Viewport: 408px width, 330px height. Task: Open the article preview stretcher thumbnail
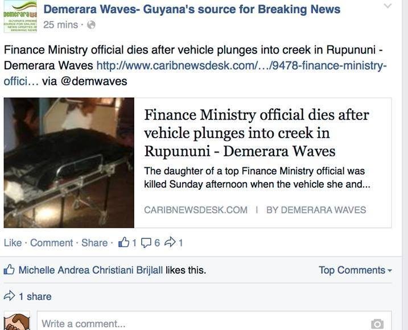pyautogui.click(x=69, y=163)
